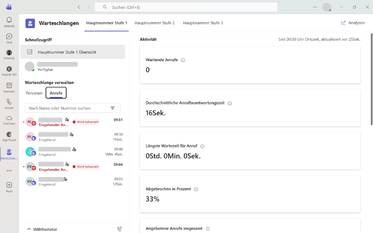Open Chat from the left rail
Image resolution: width=373 pixels, height=233 pixels.
(9, 39)
